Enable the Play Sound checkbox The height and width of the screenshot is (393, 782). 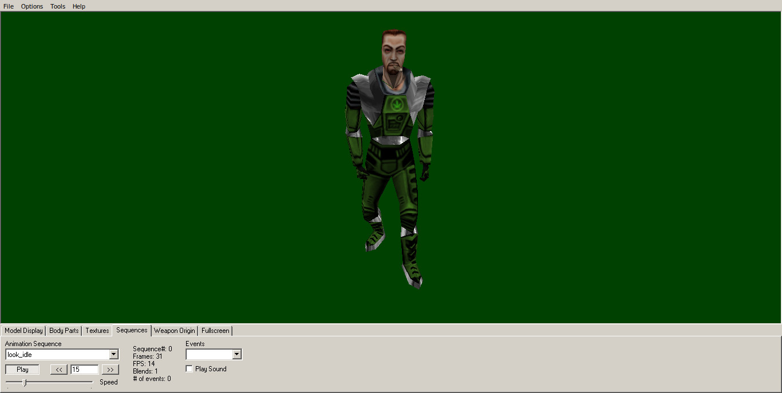point(189,368)
